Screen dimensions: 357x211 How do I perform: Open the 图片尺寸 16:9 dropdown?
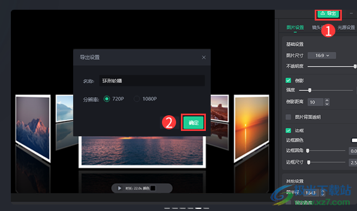coord(322,56)
